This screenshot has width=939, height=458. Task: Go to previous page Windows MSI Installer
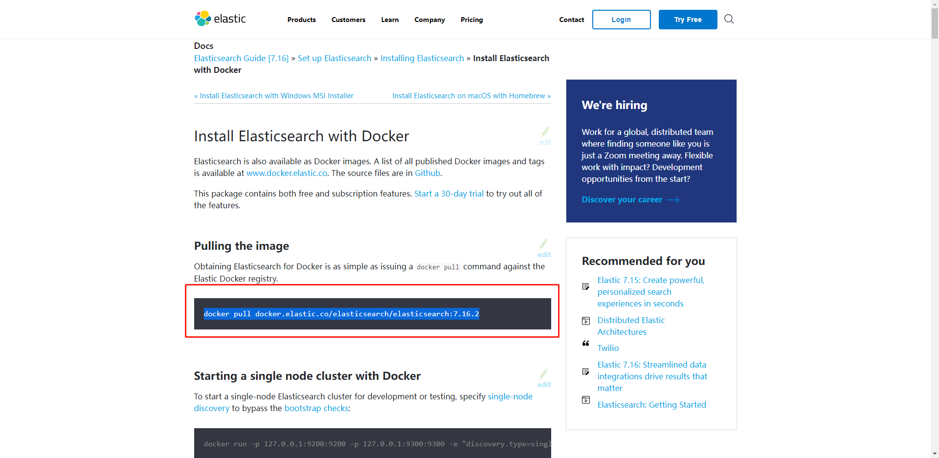point(274,96)
